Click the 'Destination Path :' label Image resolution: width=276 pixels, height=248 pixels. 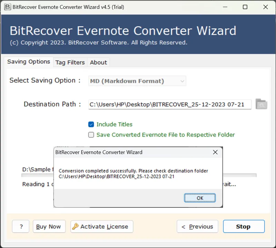(52, 104)
